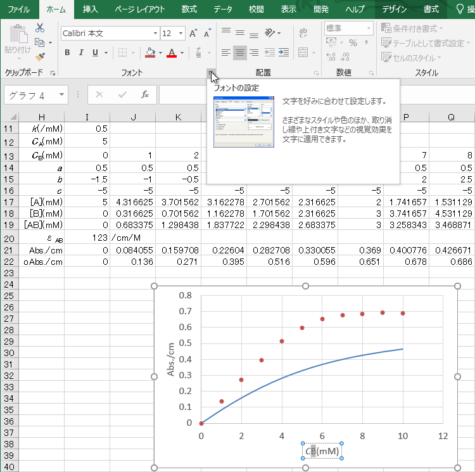
Task: Increase decimal places
Action: coord(331,56)
